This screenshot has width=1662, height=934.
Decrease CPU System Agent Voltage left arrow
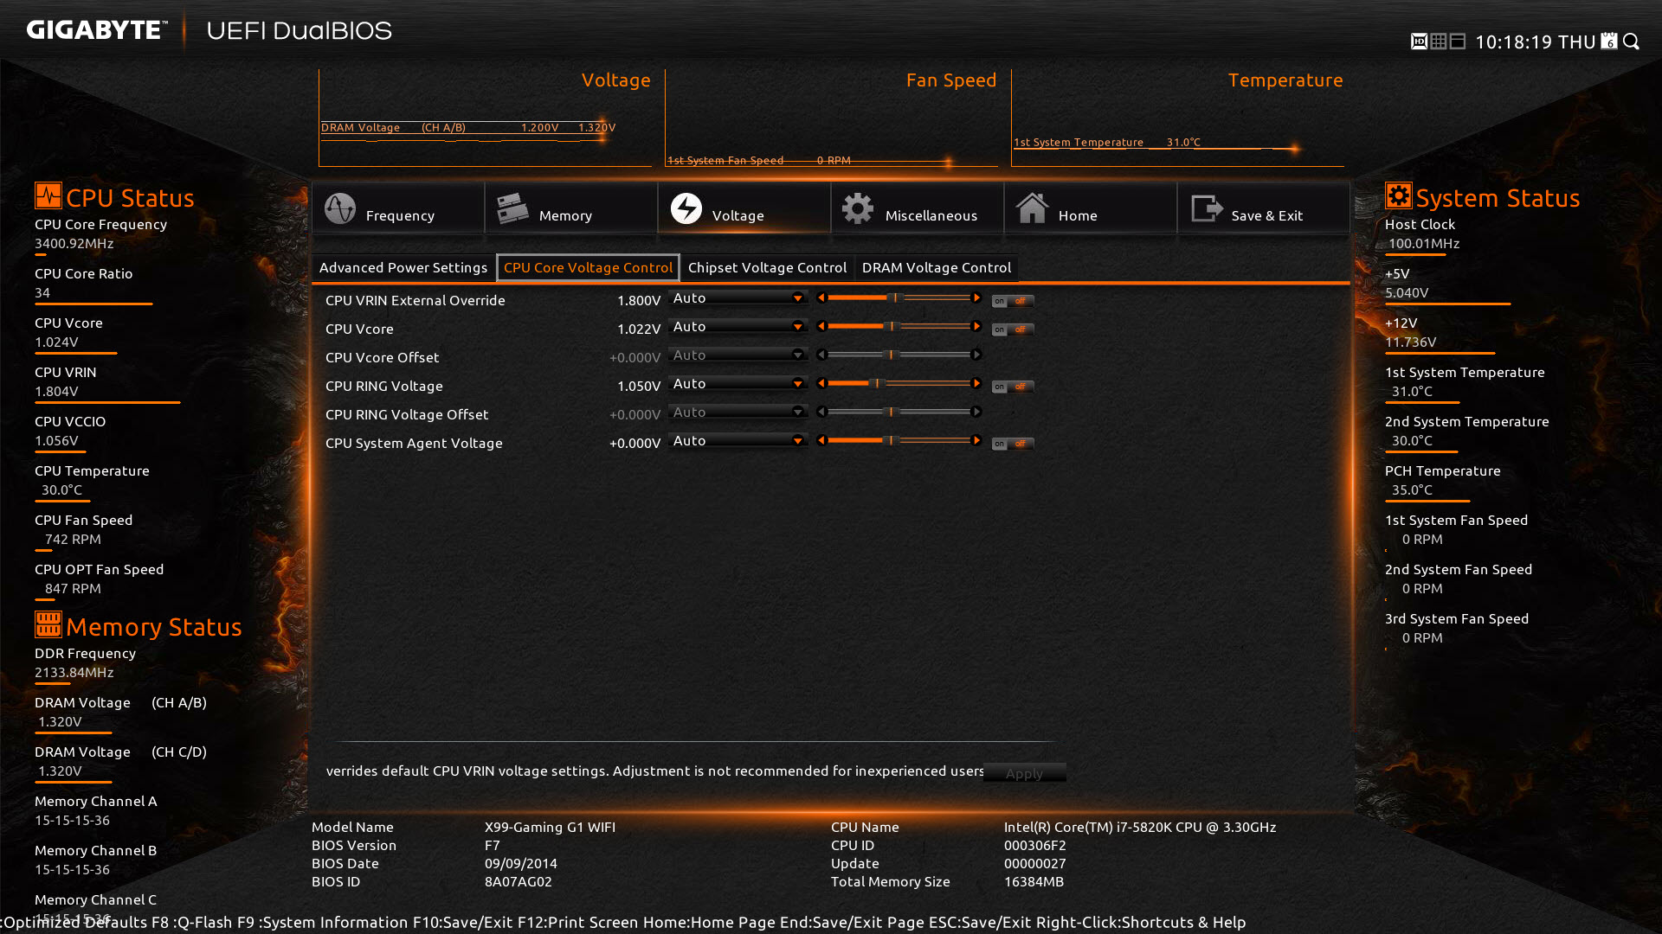click(821, 441)
